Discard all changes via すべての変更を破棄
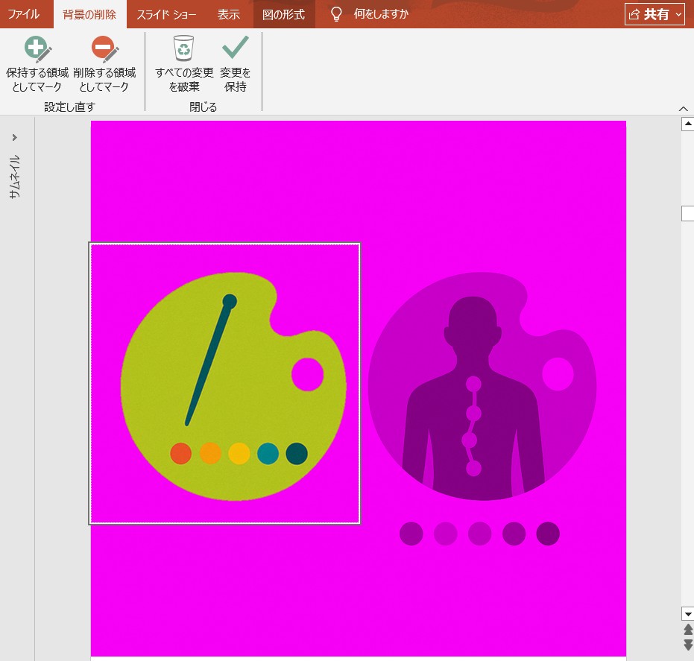 (184, 64)
